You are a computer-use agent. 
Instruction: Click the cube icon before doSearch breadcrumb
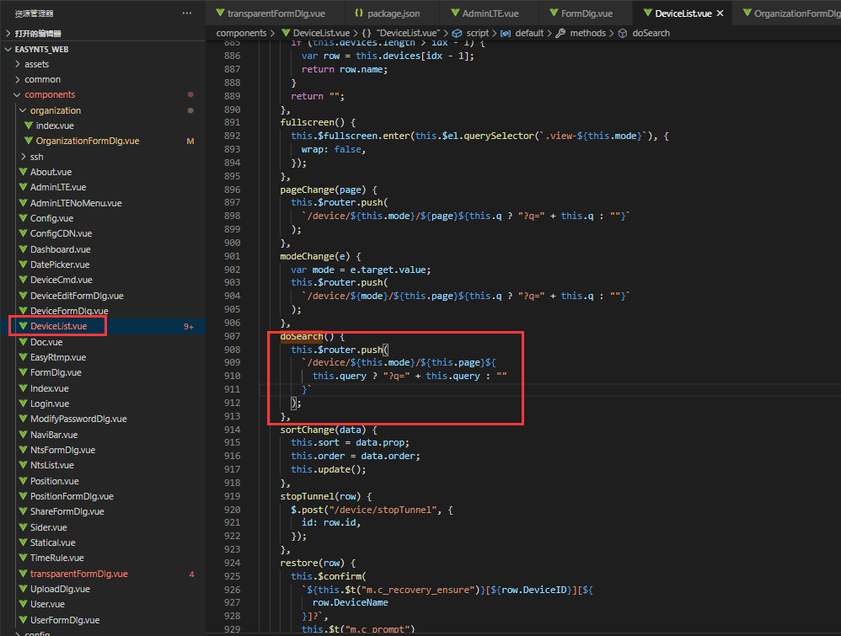point(623,33)
